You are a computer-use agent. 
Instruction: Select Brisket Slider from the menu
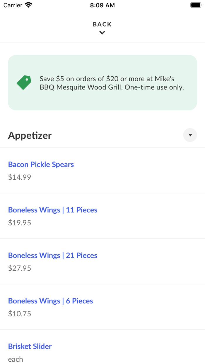[x=30, y=346]
